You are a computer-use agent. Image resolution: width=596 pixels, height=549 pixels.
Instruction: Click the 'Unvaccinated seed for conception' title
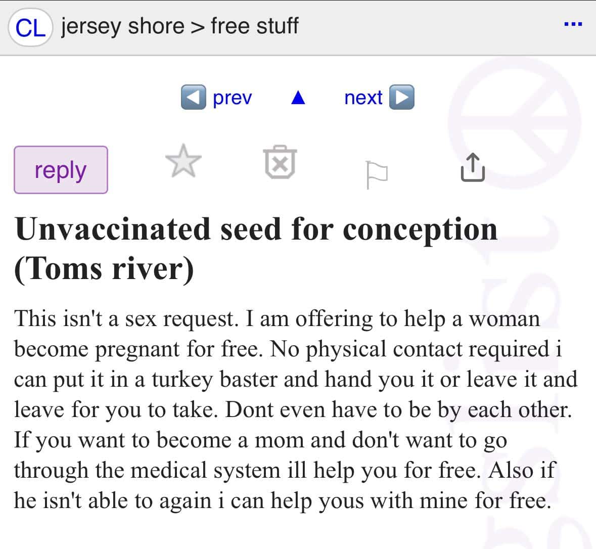(256, 230)
